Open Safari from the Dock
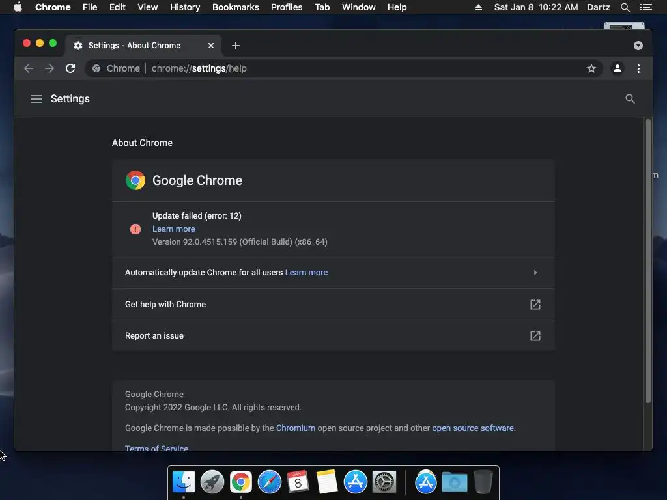 point(269,482)
